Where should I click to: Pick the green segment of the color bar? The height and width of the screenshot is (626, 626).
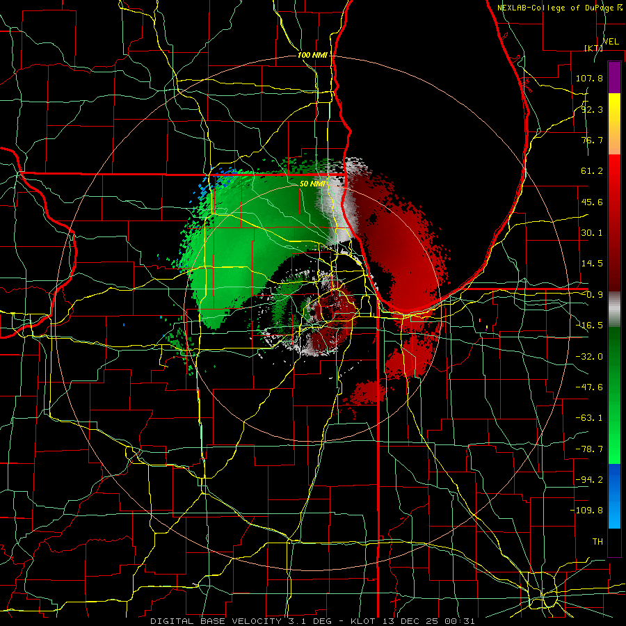point(614,395)
